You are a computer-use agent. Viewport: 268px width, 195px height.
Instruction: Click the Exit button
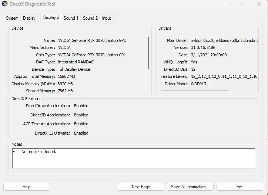click(239, 187)
